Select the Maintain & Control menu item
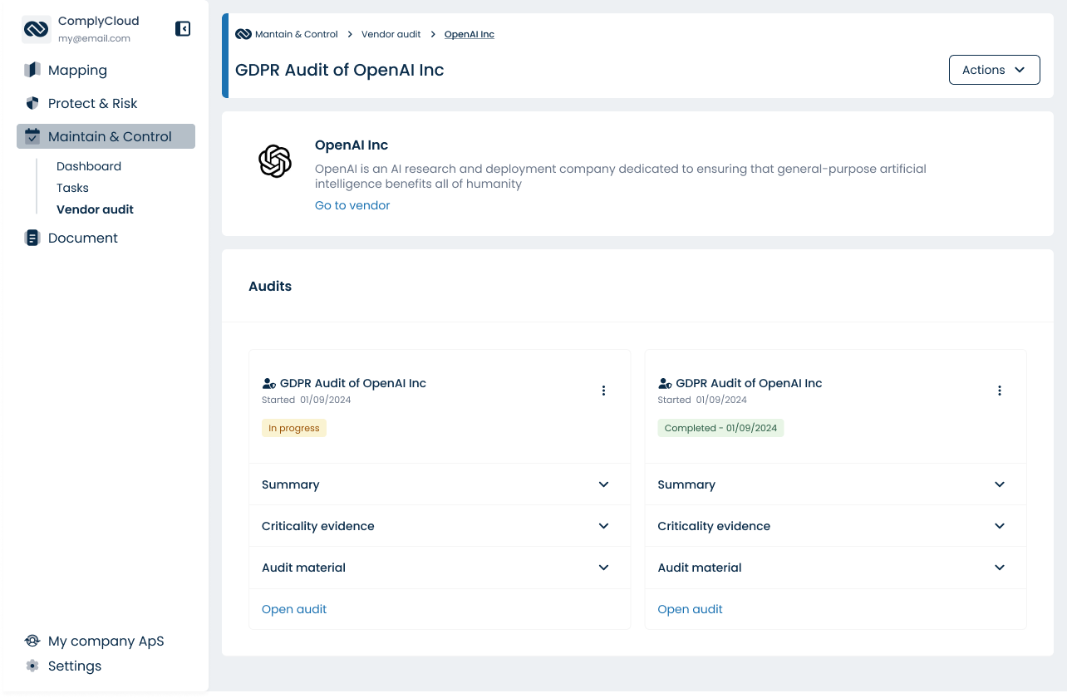Image resolution: width=1067 pixels, height=698 pixels. 106,136
